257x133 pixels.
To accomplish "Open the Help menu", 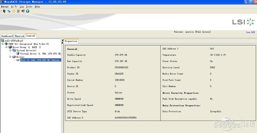I will (37, 6).
